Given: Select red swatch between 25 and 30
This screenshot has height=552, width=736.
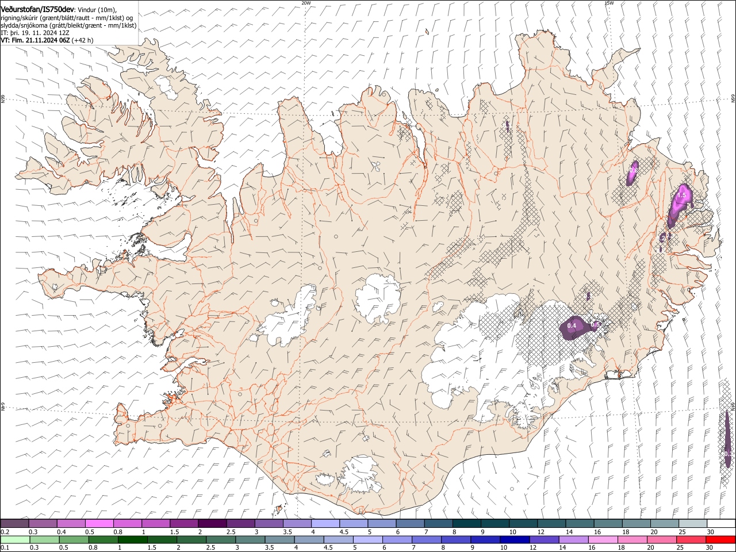Looking at the screenshot, I should point(691,540).
